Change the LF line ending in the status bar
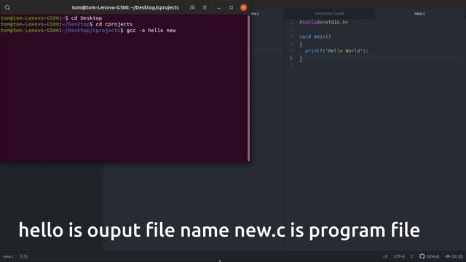Image resolution: width=466 pixels, height=262 pixels. tap(385, 256)
